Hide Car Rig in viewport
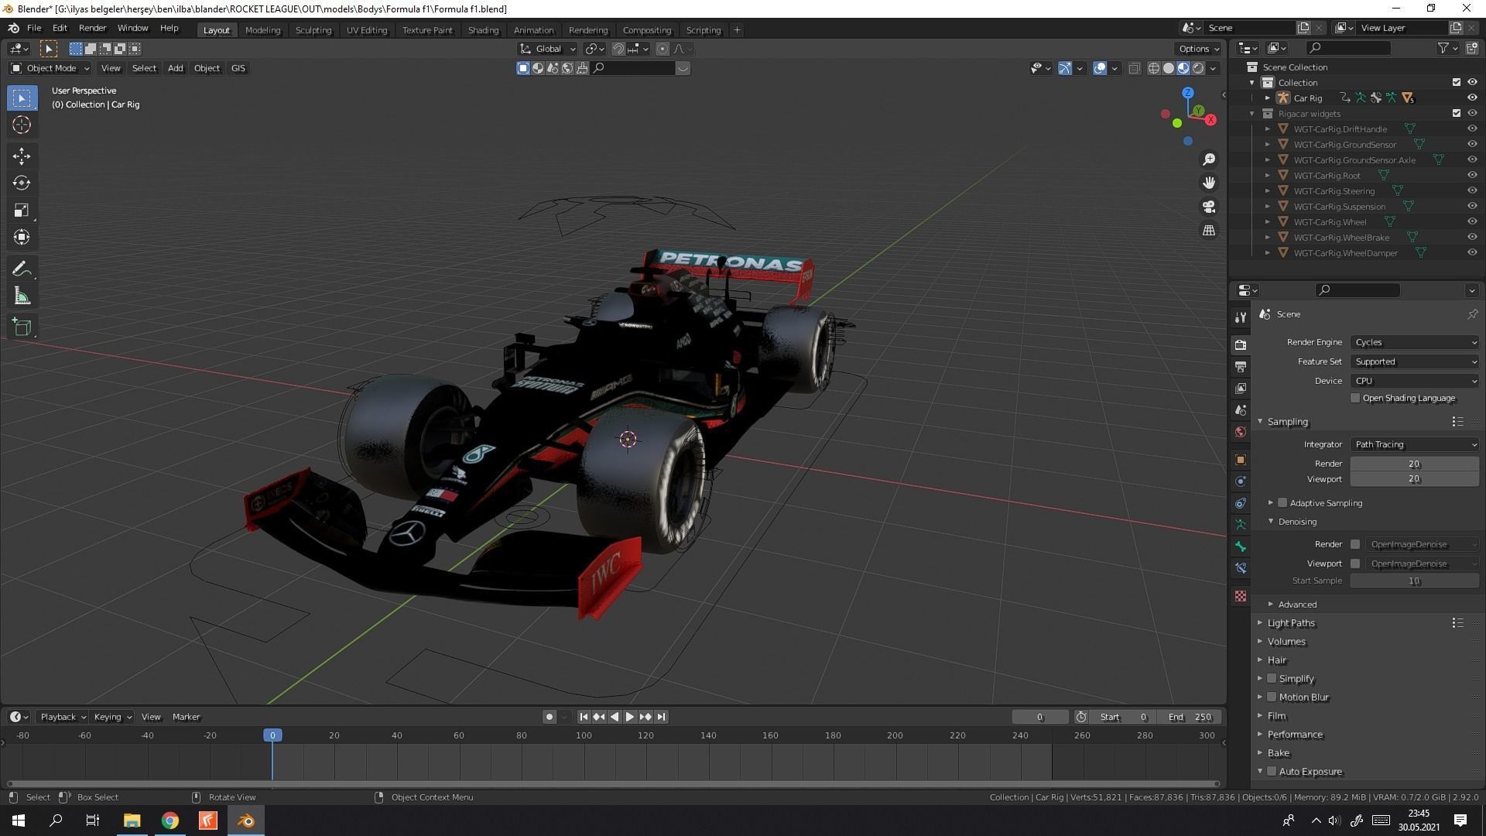This screenshot has height=836, width=1486. coord(1472,98)
